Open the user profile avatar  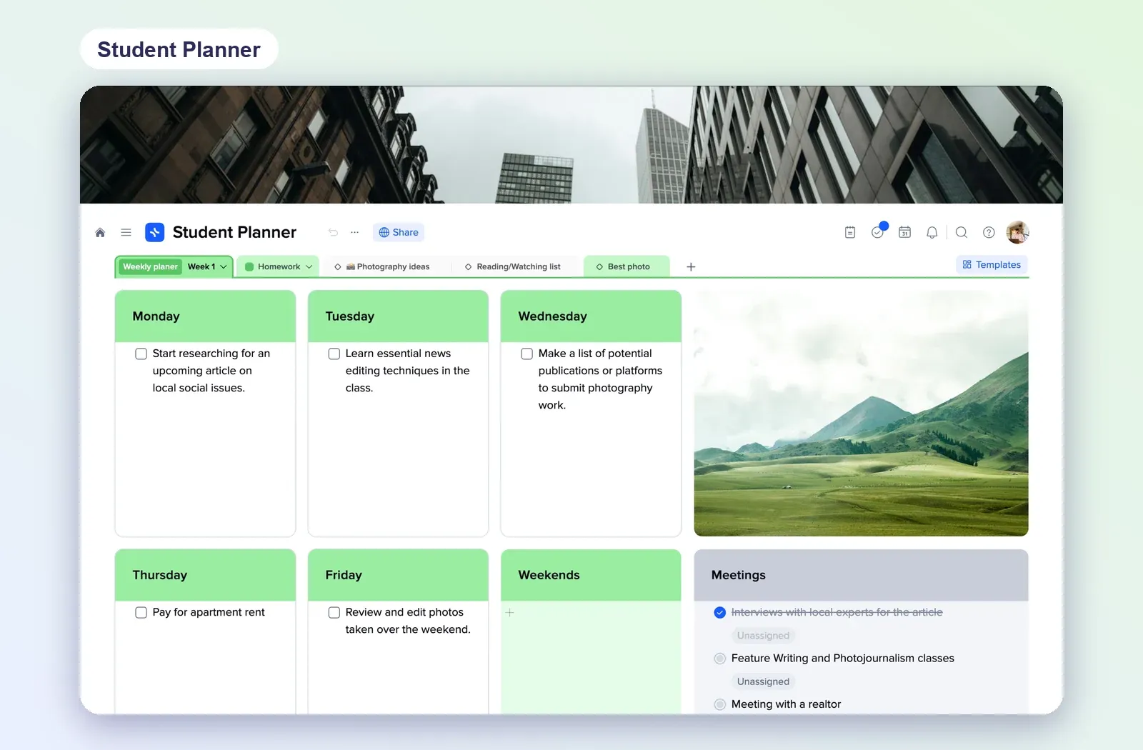point(1017,232)
